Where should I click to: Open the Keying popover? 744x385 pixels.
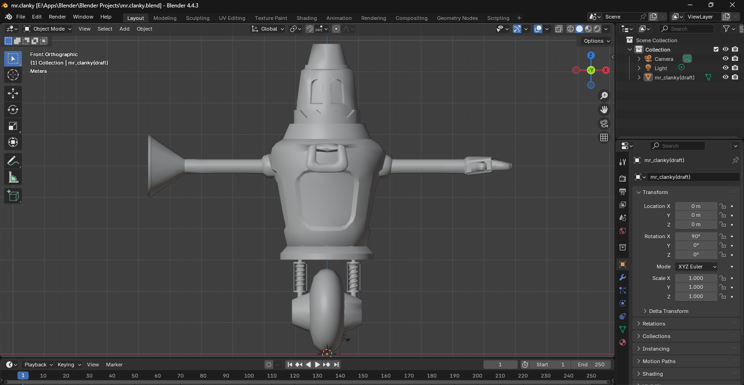click(x=69, y=365)
